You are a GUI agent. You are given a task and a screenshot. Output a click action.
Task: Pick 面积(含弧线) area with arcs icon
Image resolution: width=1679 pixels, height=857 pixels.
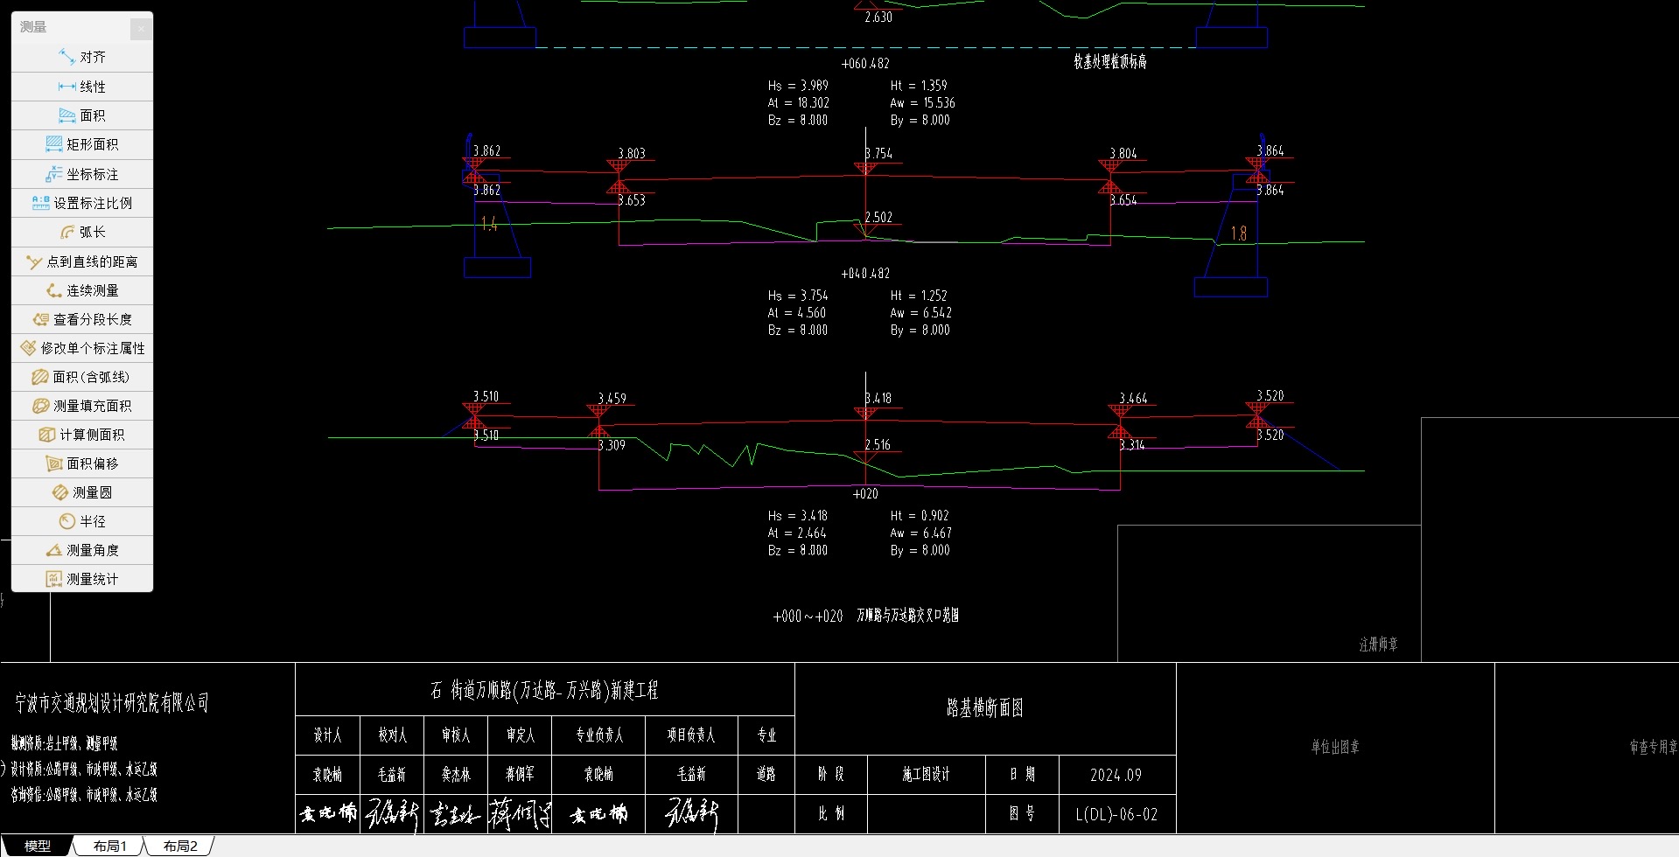(40, 377)
